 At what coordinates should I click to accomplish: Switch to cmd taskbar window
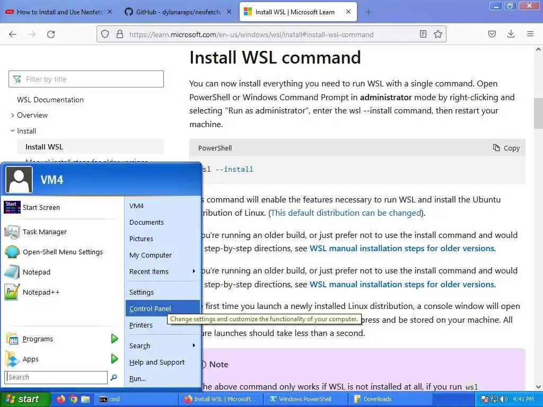[135, 399]
